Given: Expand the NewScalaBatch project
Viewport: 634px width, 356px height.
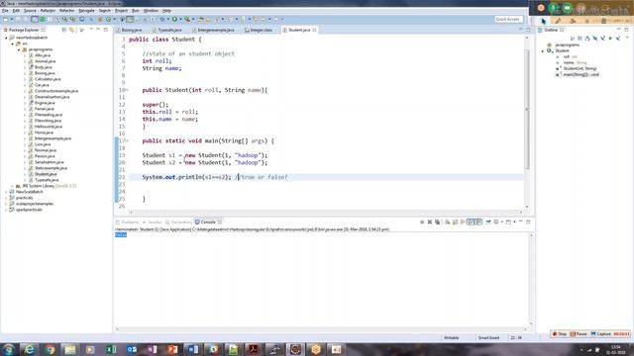Looking at the screenshot, I should click(x=7, y=192).
